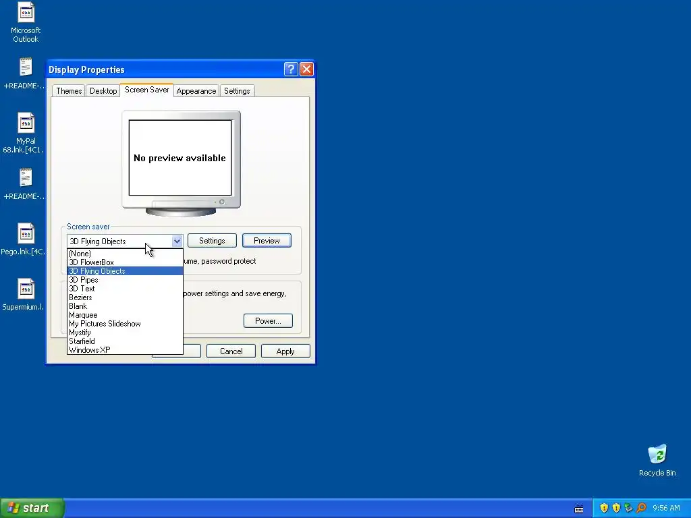Choose 3D Text screen saver
The height and width of the screenshot is (518, 691).
(x=125, y=289)
